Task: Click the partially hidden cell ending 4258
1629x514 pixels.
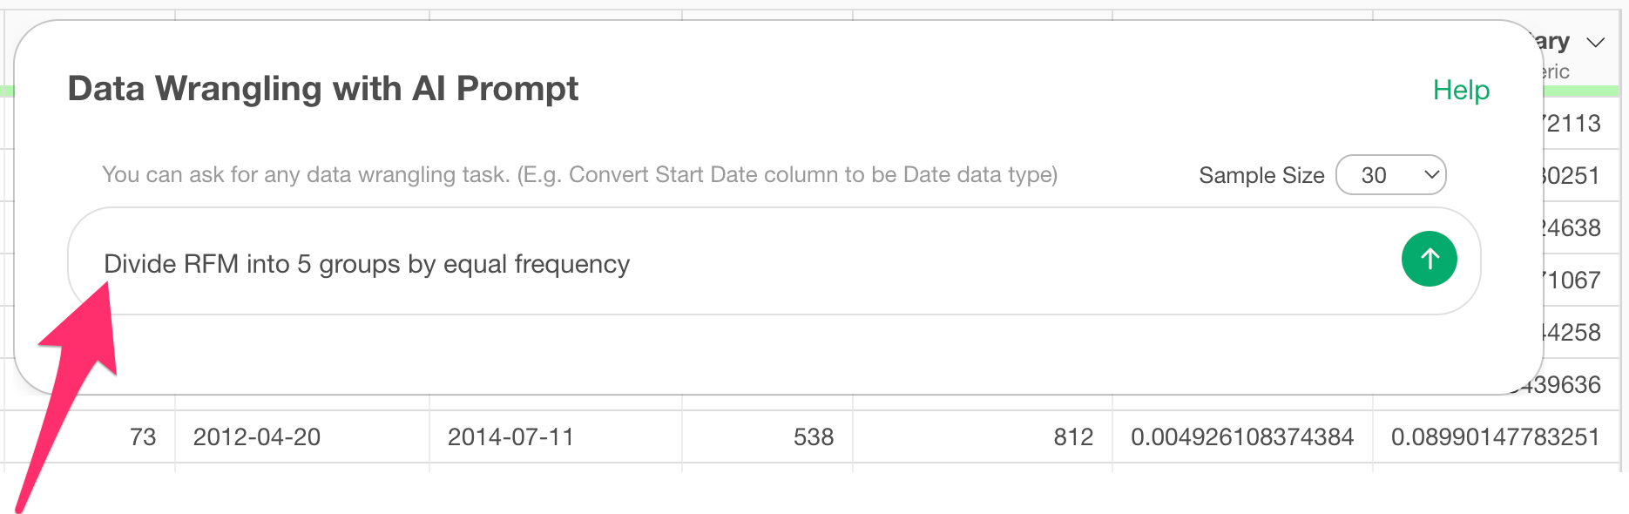Action: pyautogui.click(x=1573, y=332)
